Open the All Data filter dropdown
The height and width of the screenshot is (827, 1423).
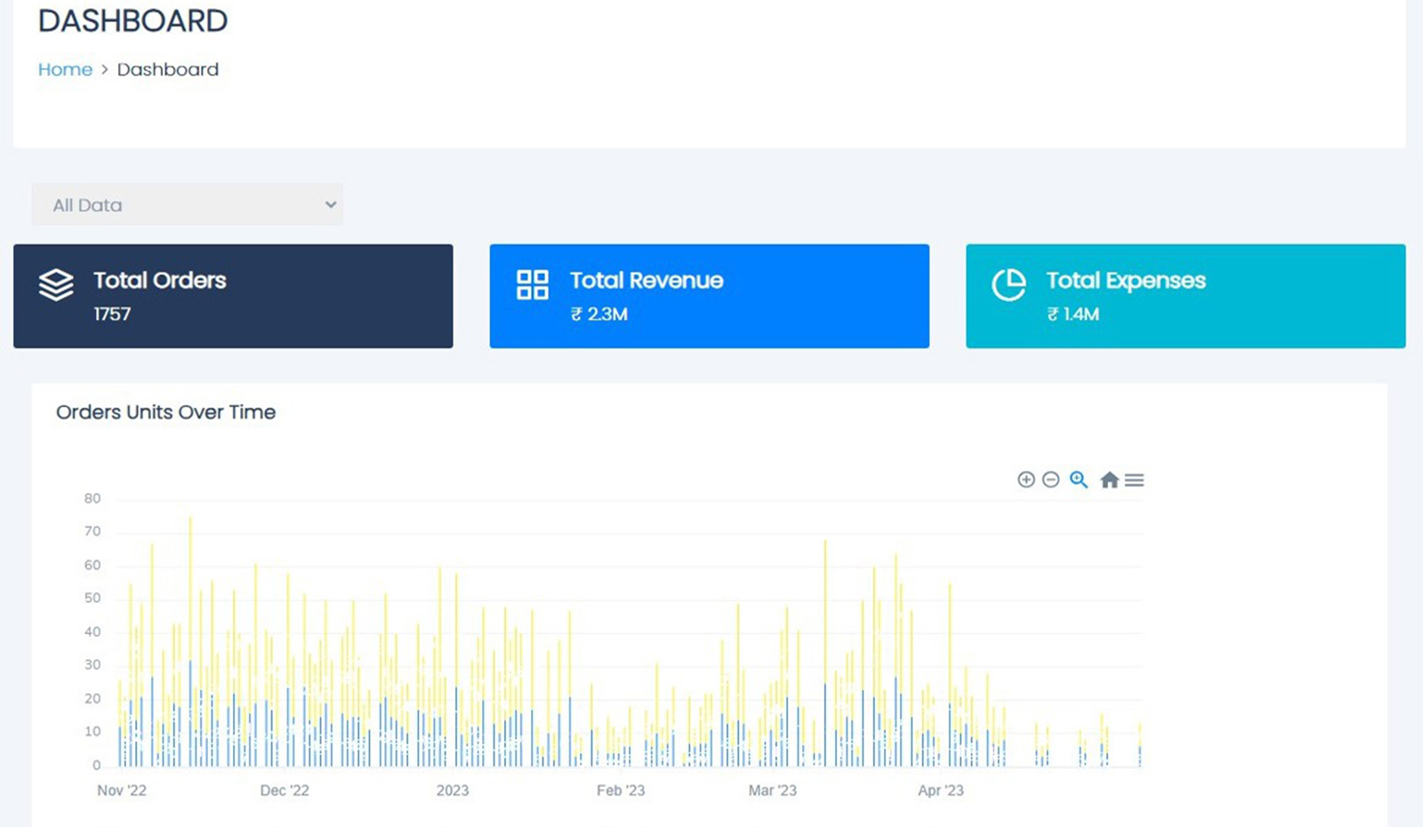(x=187, y=205)
